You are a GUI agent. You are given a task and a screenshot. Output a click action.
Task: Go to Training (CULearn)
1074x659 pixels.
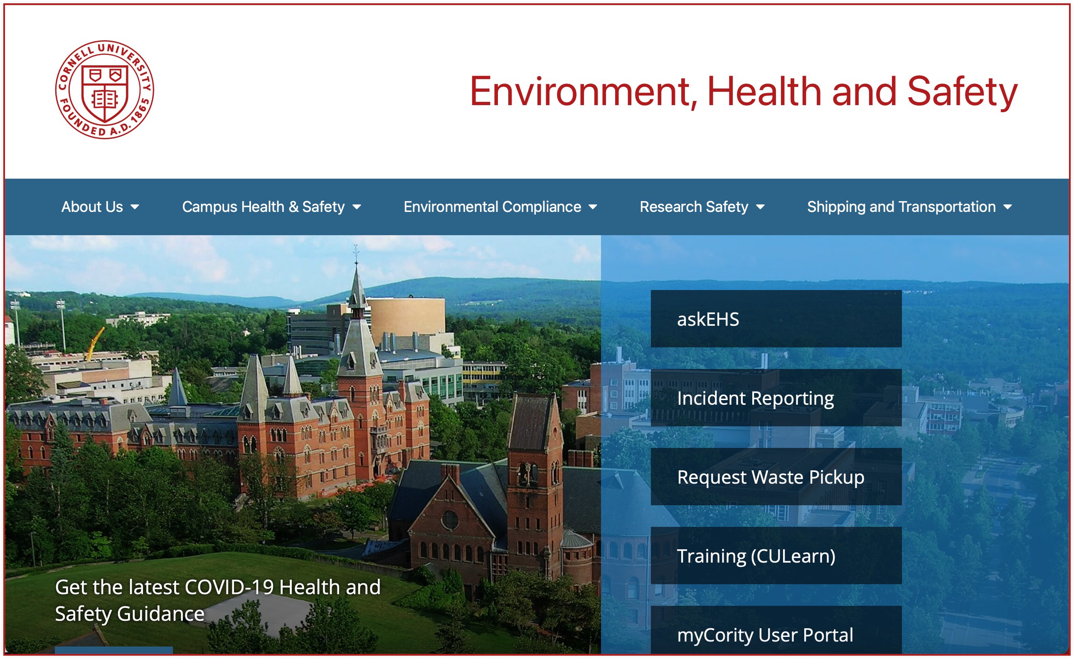click(776, 555)
